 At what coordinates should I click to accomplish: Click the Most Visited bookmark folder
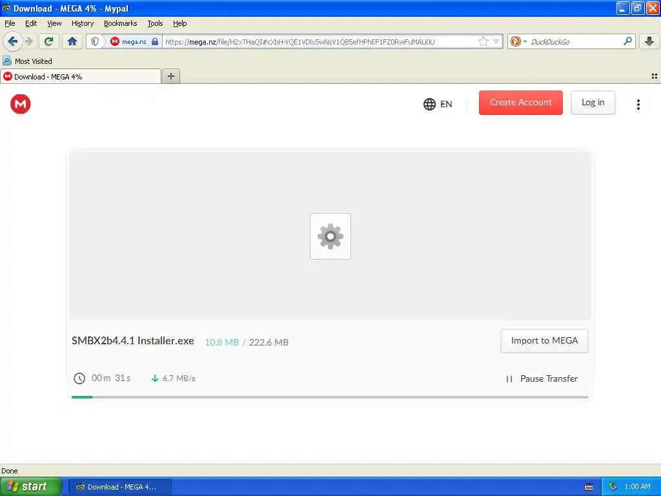[27, 61]
